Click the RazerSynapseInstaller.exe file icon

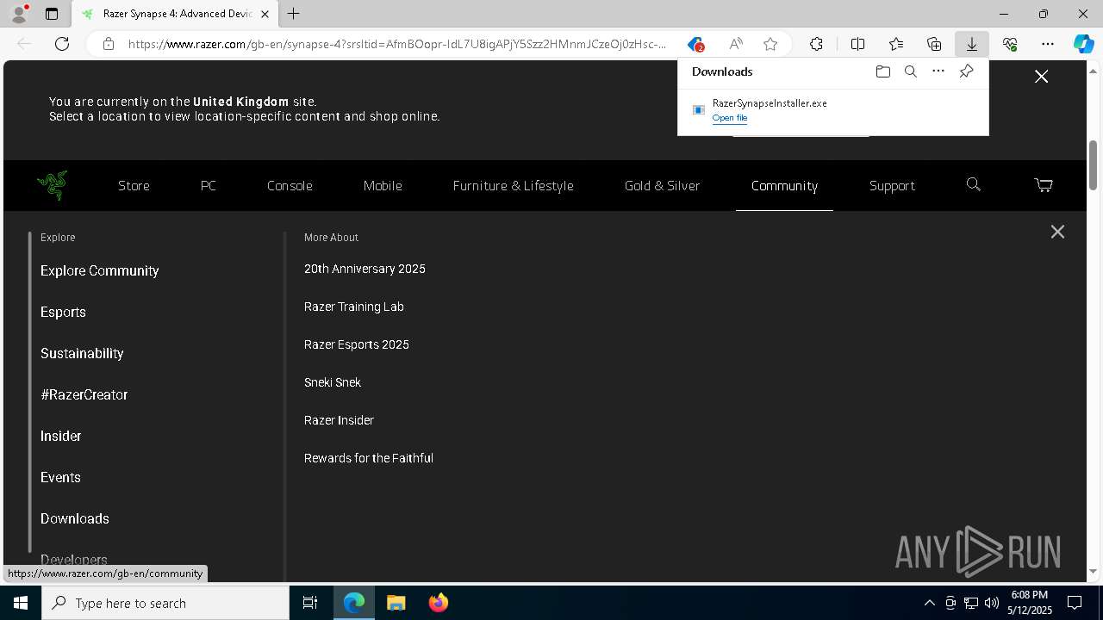699,109
